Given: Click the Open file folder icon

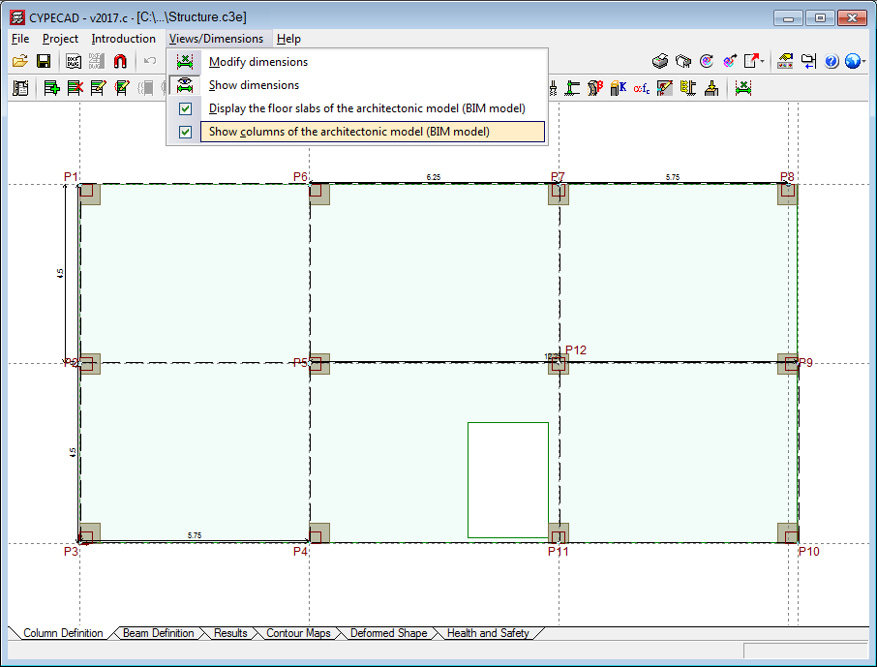Looking at the screenshot, I should pos(19,61).
